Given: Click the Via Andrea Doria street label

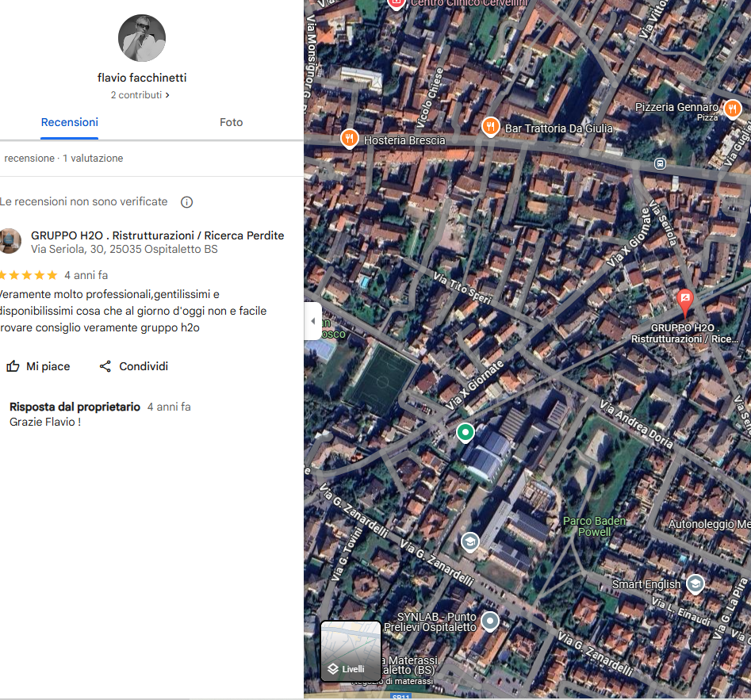Looking at the screenshot, I should [636, 424].
